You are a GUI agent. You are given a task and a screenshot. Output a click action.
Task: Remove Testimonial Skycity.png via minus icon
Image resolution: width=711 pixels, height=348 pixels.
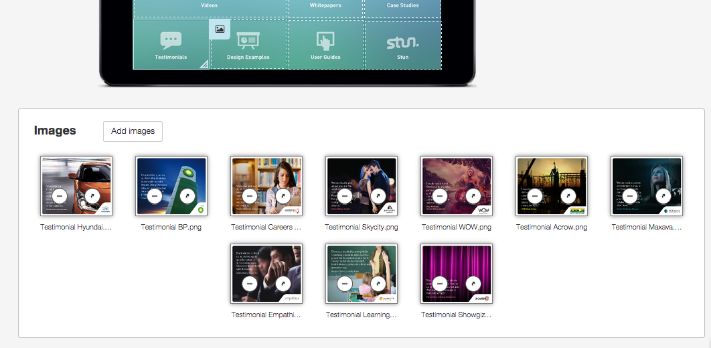pos(345,196)
